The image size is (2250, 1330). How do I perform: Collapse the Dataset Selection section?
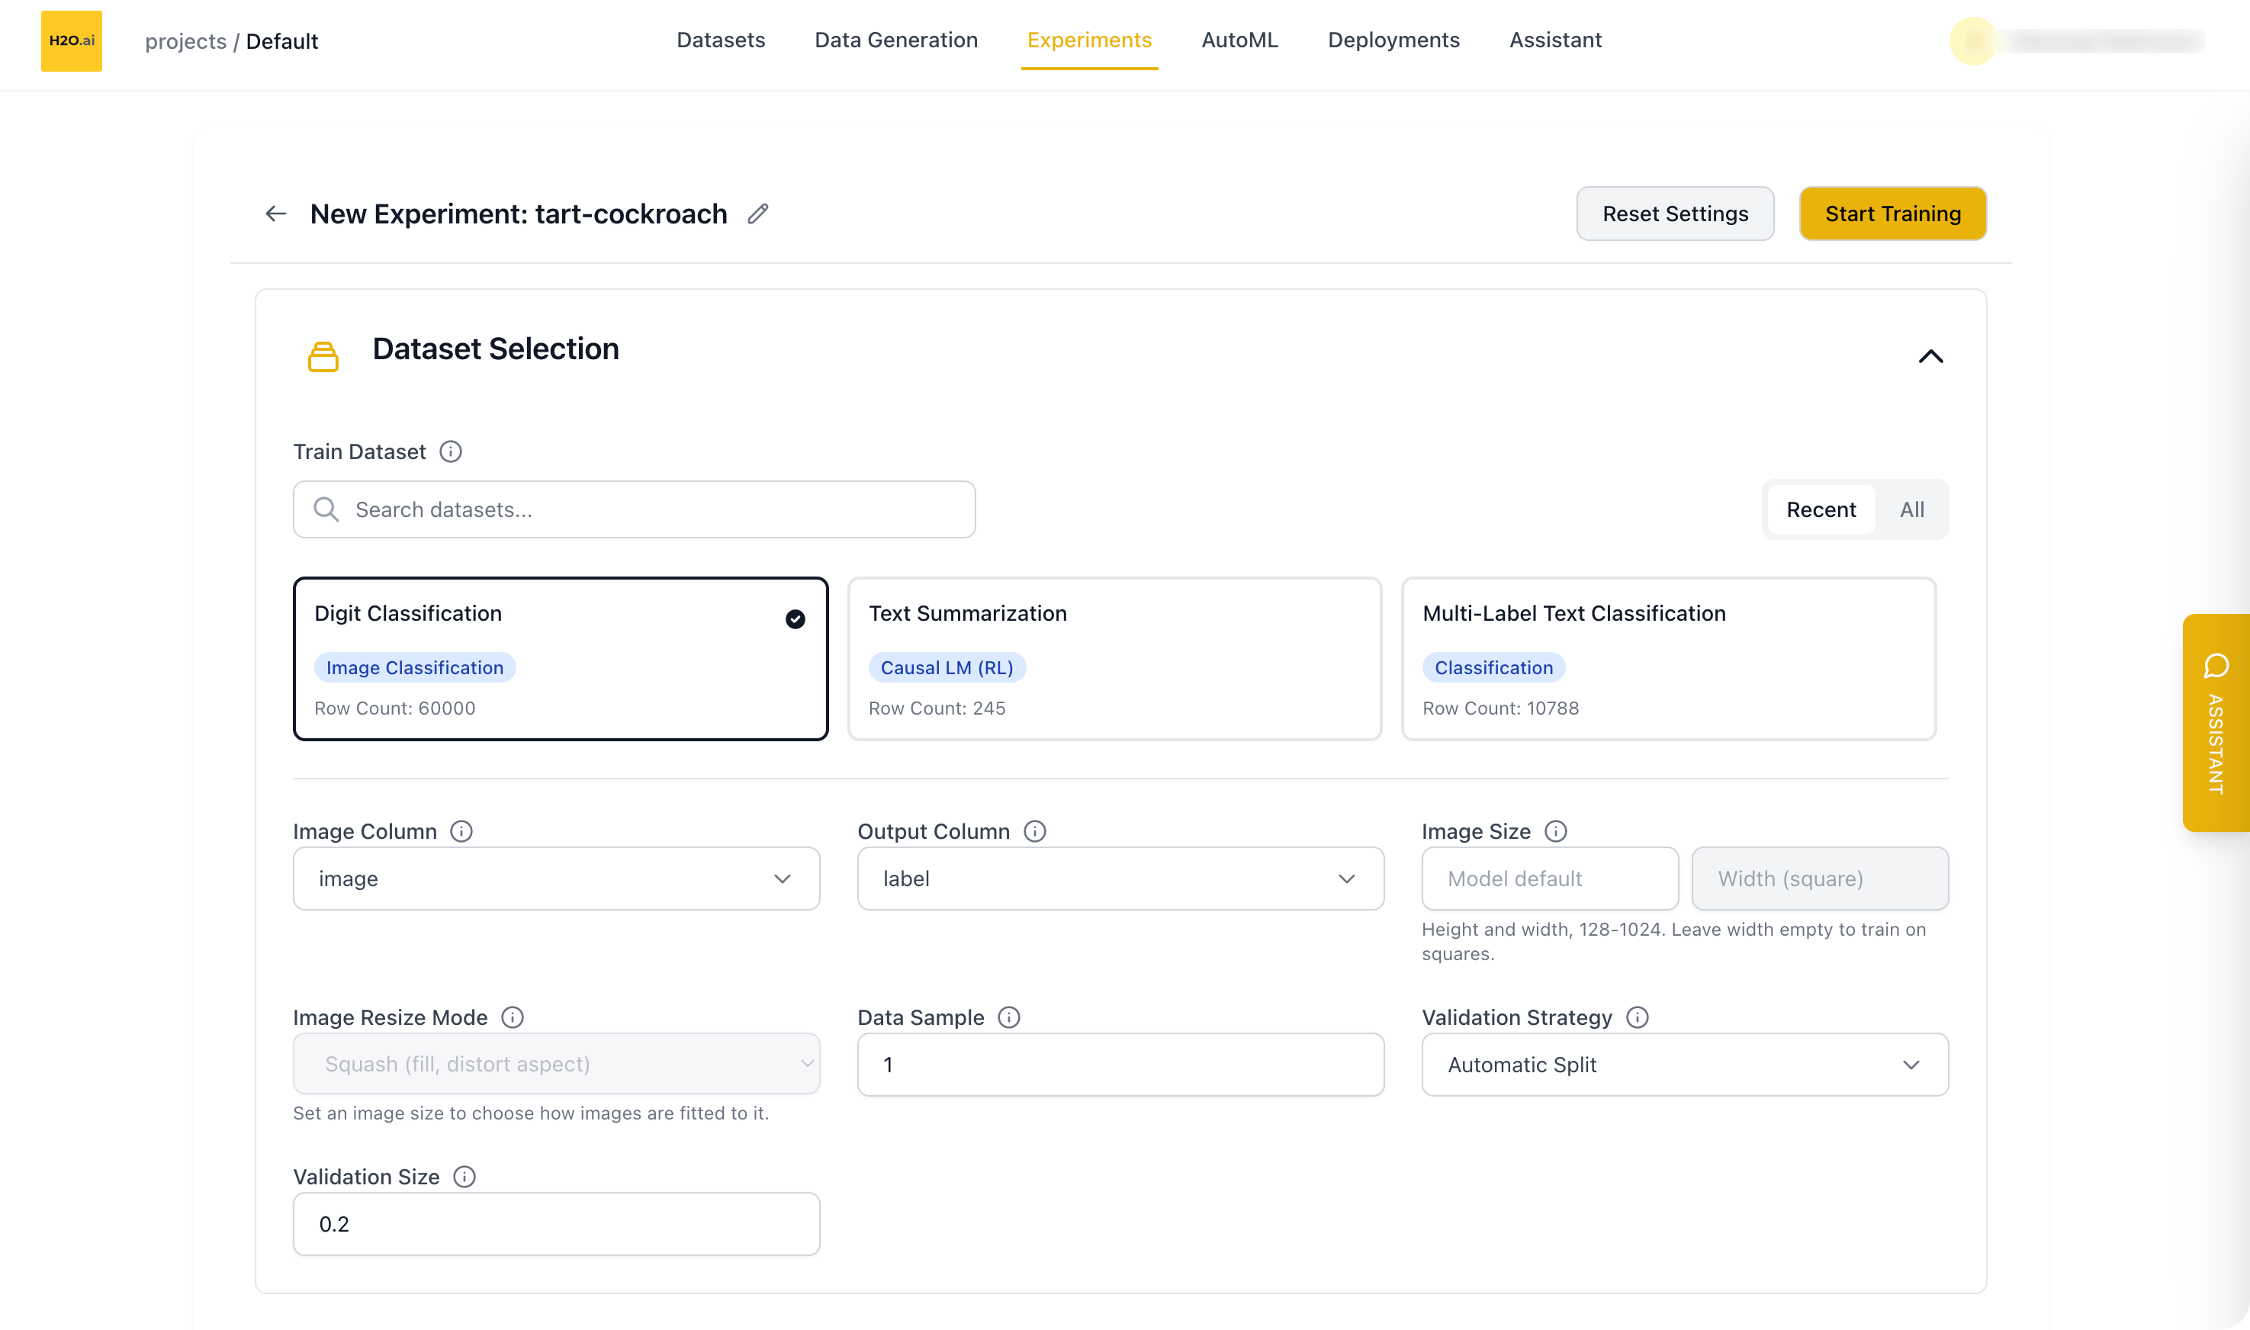coord(1931,357)
